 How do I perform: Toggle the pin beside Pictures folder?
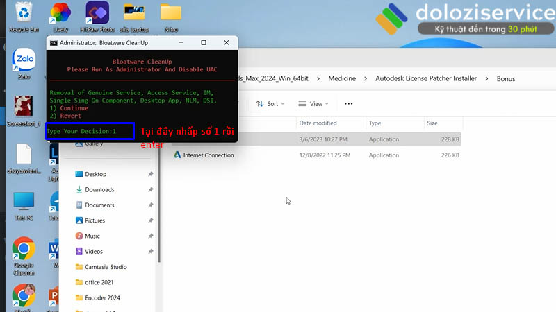point(151,220)
